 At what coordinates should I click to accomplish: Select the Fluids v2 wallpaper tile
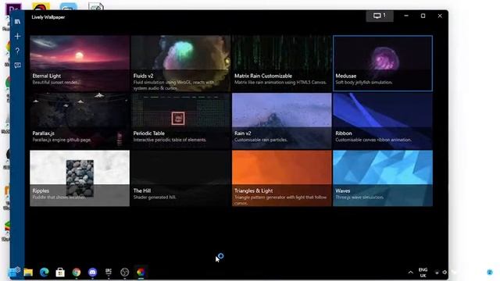point(180,63)
